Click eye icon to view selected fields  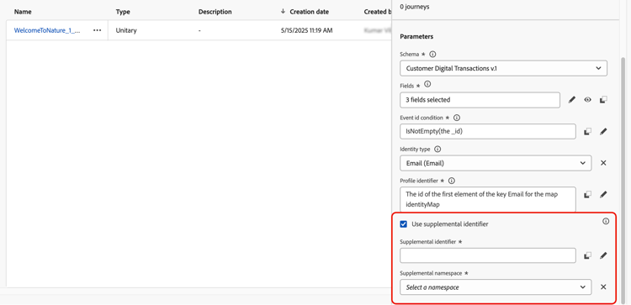click(x=587, y=100)
